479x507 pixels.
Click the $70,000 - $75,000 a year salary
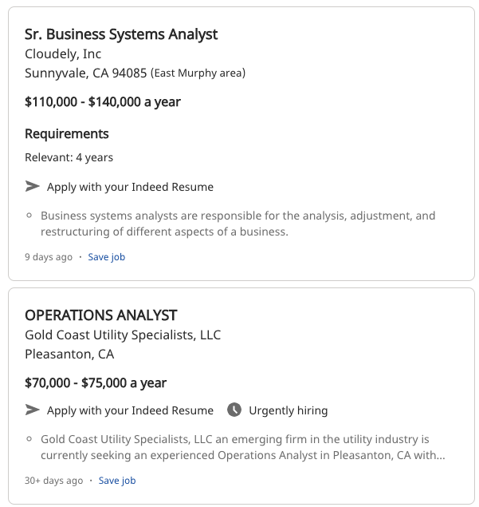coord(96,382)
